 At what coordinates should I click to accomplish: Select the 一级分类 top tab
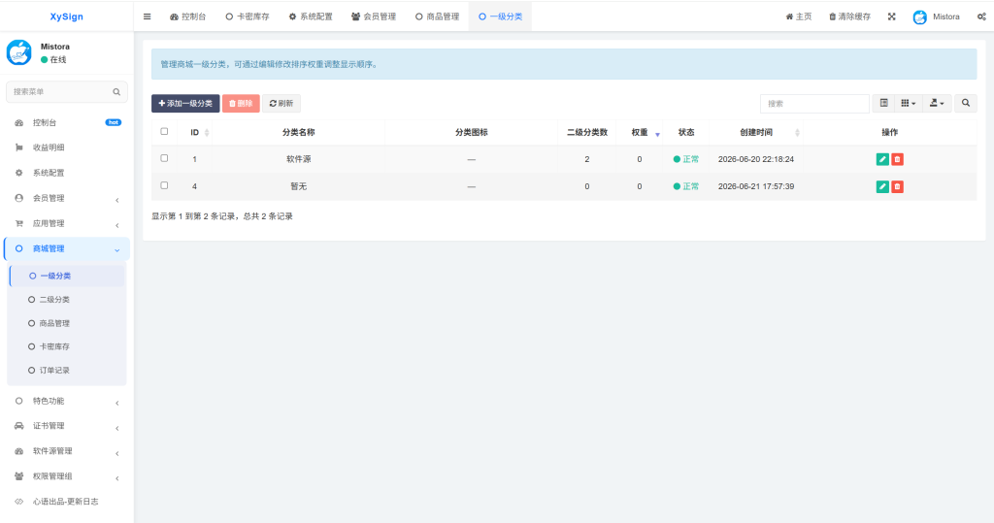(x=500, y=16)
